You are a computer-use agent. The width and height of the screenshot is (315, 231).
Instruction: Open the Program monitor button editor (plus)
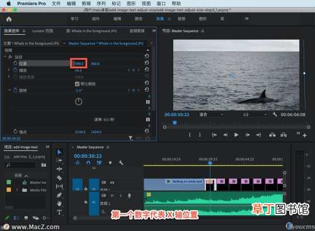(305, 136)
